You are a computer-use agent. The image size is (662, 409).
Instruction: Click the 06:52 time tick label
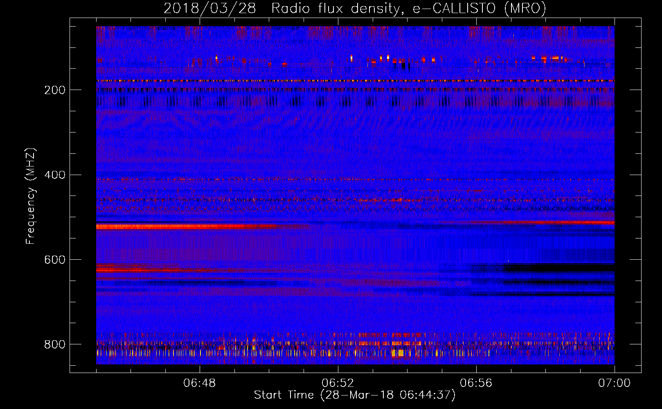[x=338, y=383]
